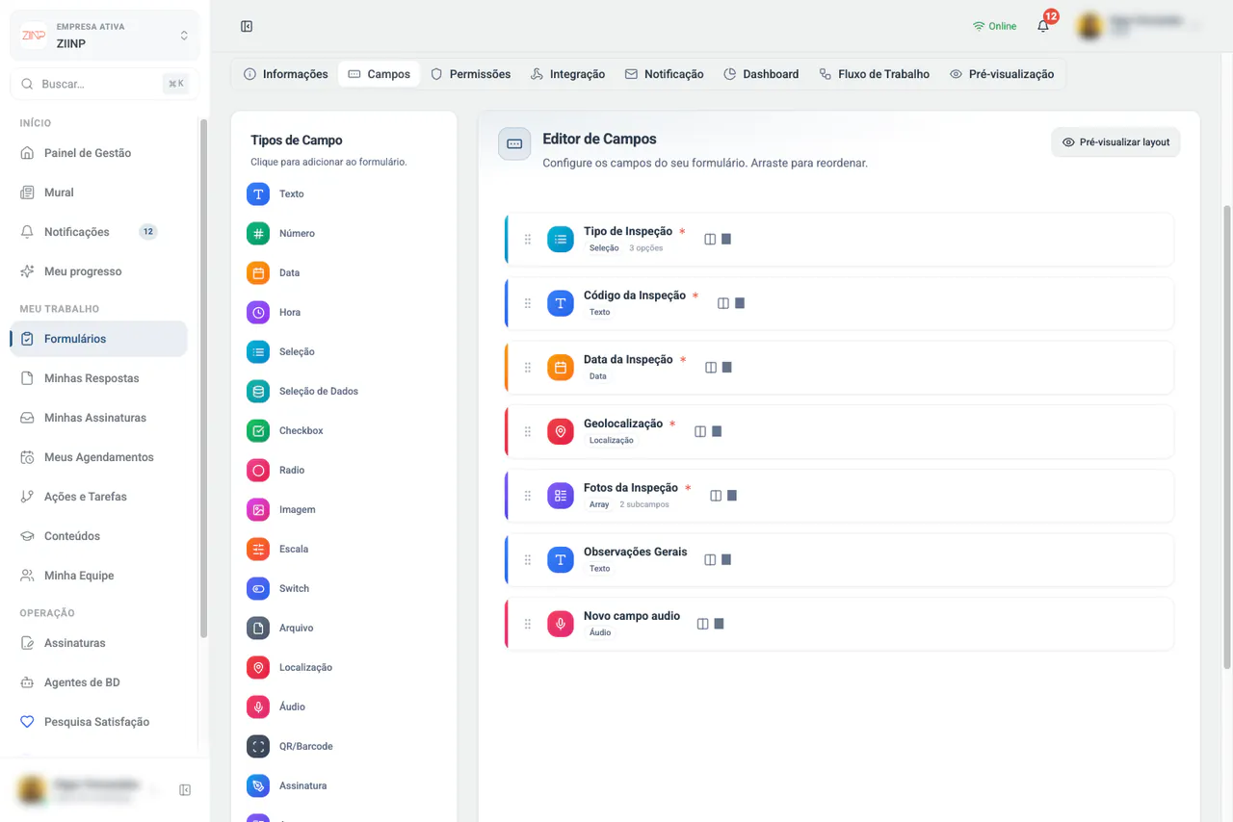
Task: Add a QR/Barcode field type
Action: [x=290, y=746]
